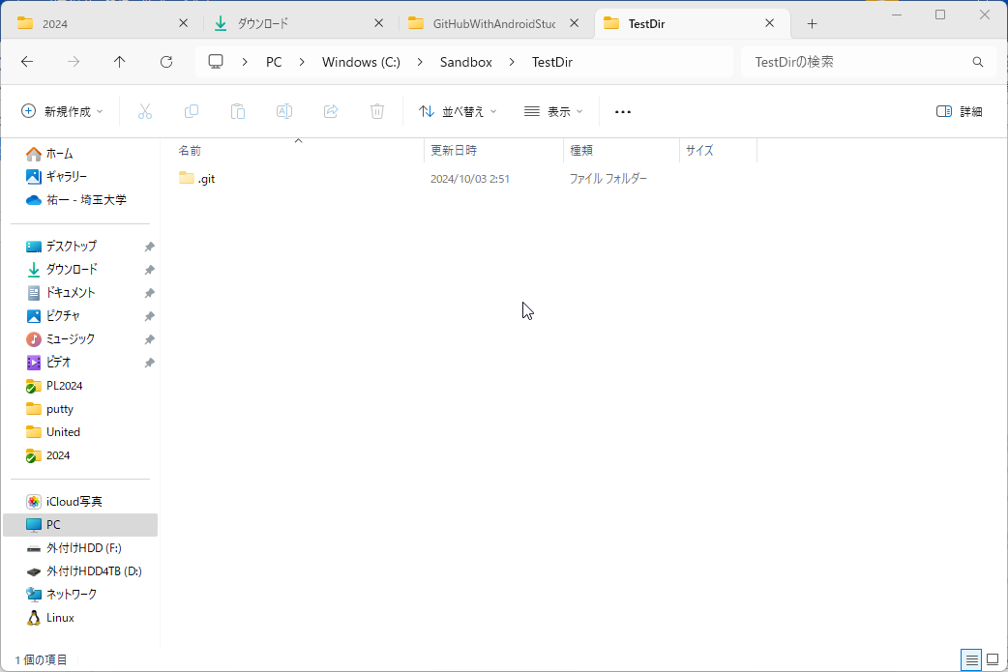Expand chevron after PC in breadcrumb
Viewport: 1008px width, 672px height.
302,62
